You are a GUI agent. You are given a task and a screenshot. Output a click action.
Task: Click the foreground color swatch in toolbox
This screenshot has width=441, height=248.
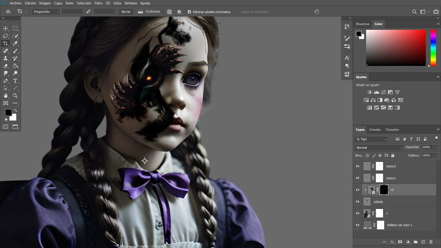click(x=8, y=113)
